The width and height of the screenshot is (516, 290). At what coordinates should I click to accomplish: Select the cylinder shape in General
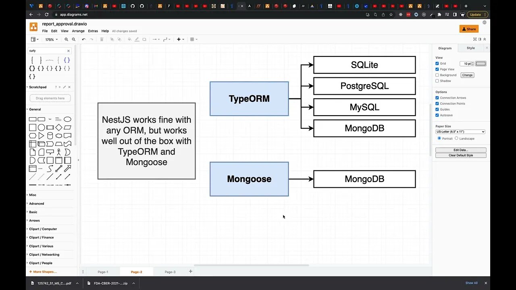click(x=50, y=136)
